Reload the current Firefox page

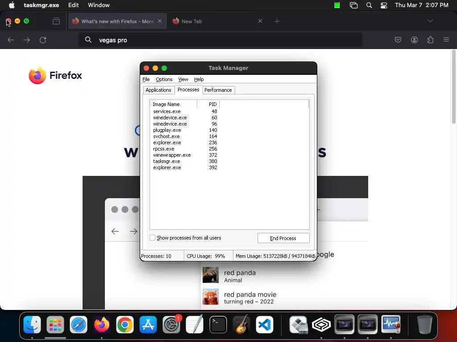pos(43,40)
